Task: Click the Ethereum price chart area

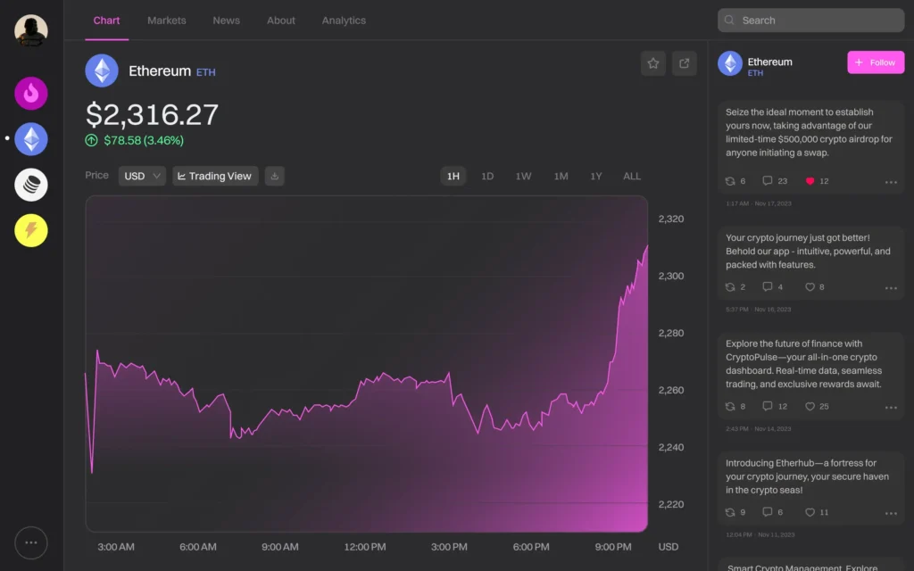Action: [367, 364]
